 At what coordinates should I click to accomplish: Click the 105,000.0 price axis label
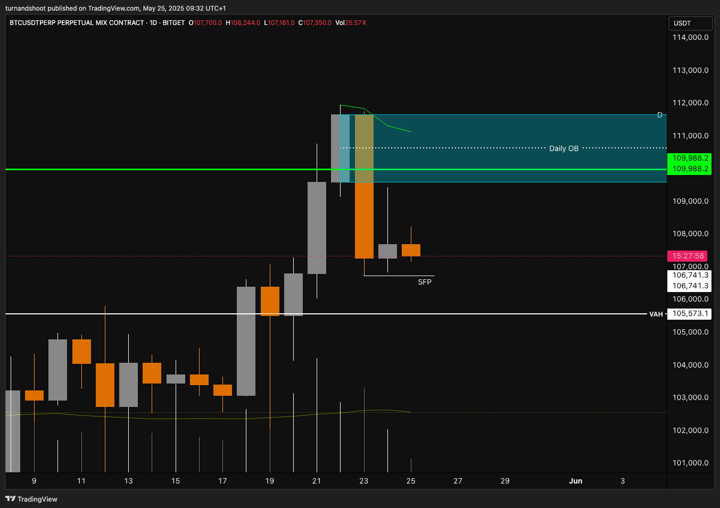click(x=690, y=332)
